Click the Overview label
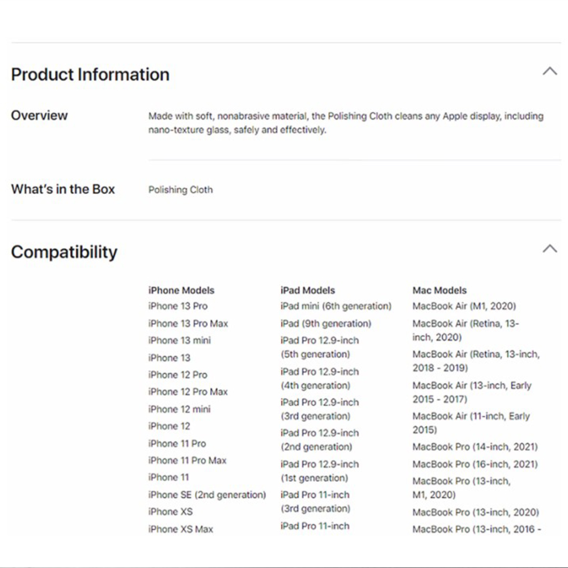This screenshot has height=568, width=568. tap(39, 116)
